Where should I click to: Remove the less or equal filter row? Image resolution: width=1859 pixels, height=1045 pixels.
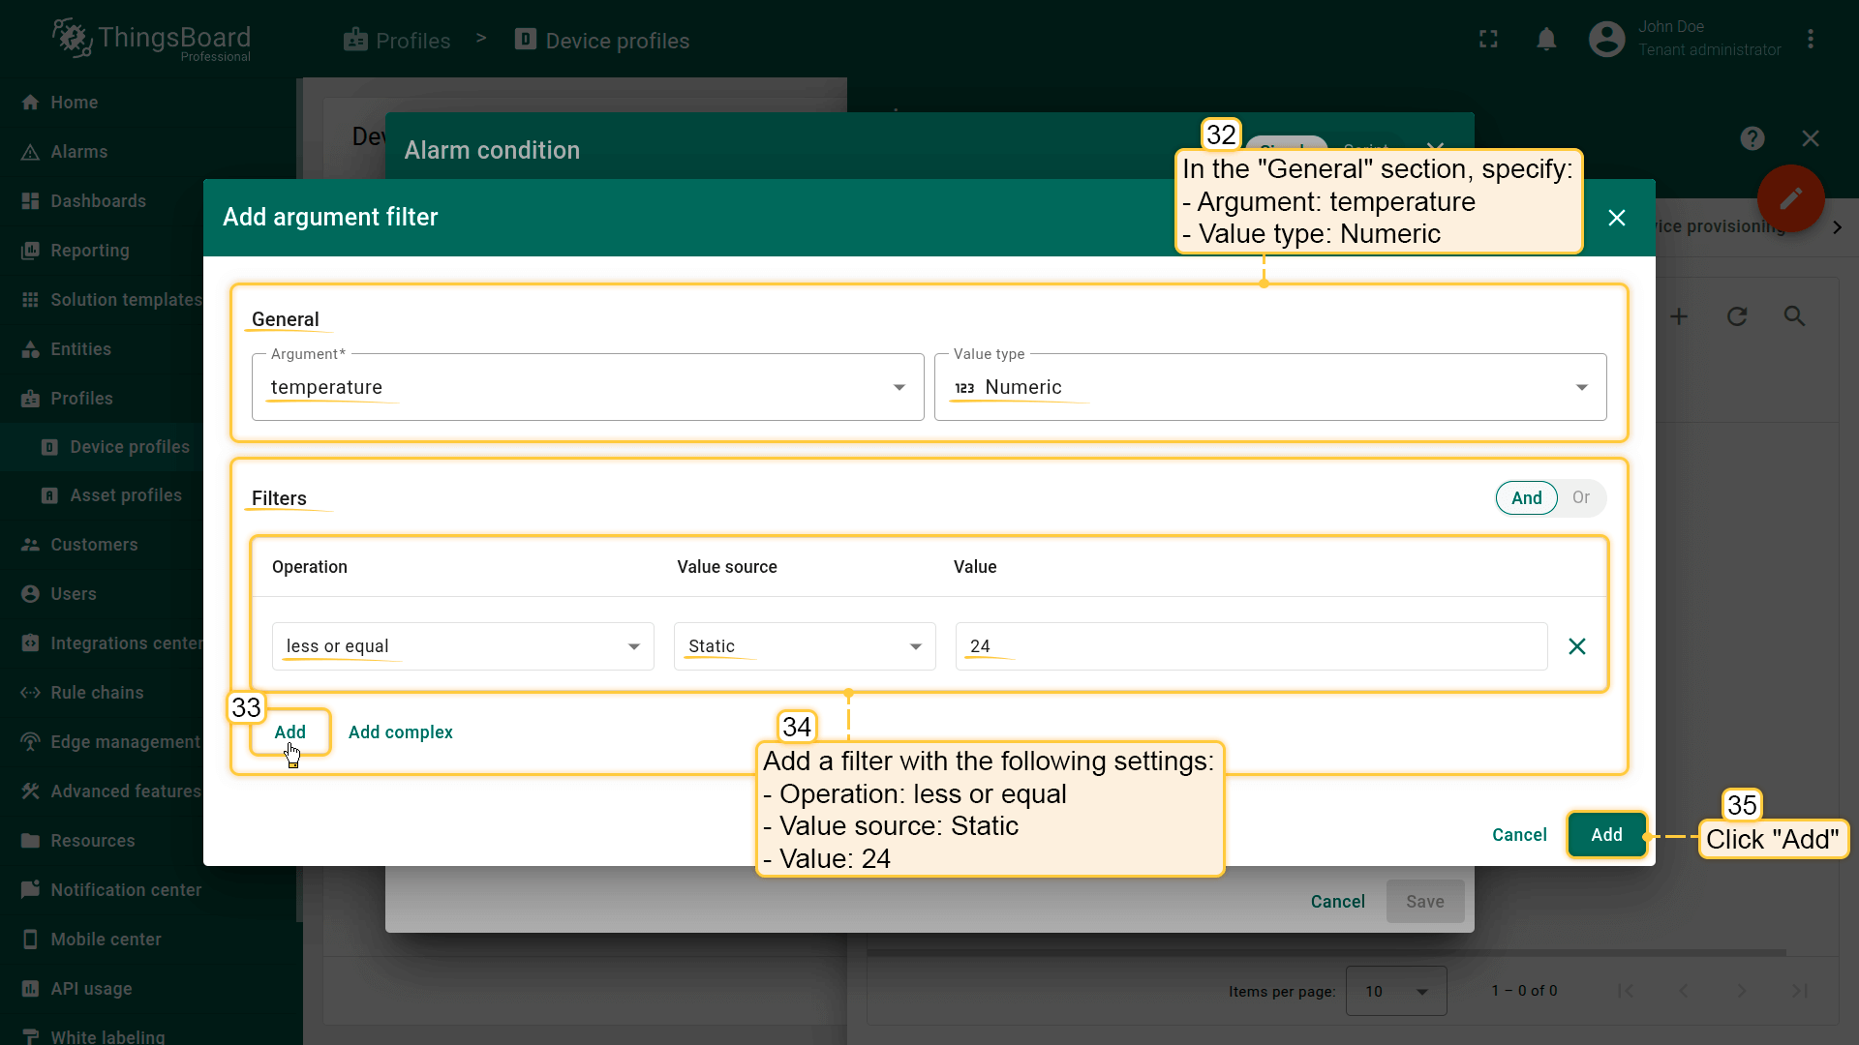pos(1576,646)
